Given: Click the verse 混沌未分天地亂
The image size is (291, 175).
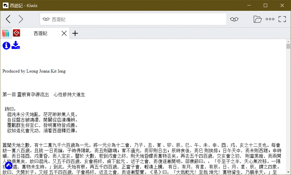Looking at the screenshot, I should tap(23, 114).
